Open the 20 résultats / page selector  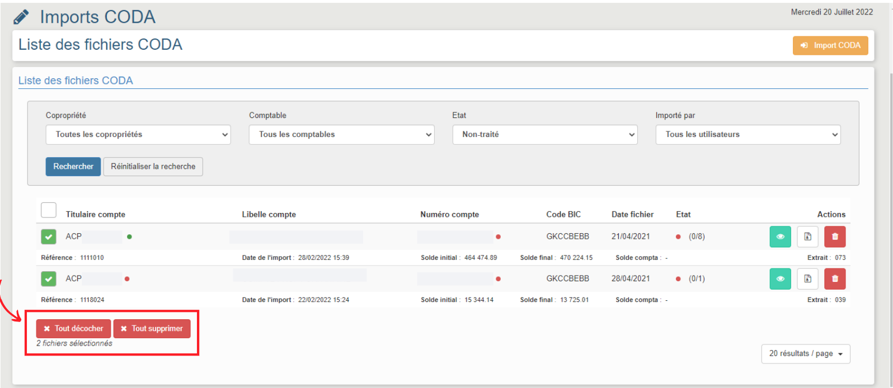point(806,354)
